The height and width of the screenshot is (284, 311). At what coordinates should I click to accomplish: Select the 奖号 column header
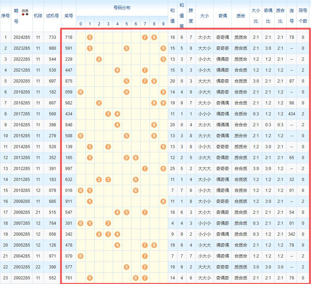[x=69, y=16]
